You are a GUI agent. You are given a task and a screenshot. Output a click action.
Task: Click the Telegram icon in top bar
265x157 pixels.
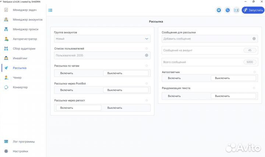coord(219,10)
